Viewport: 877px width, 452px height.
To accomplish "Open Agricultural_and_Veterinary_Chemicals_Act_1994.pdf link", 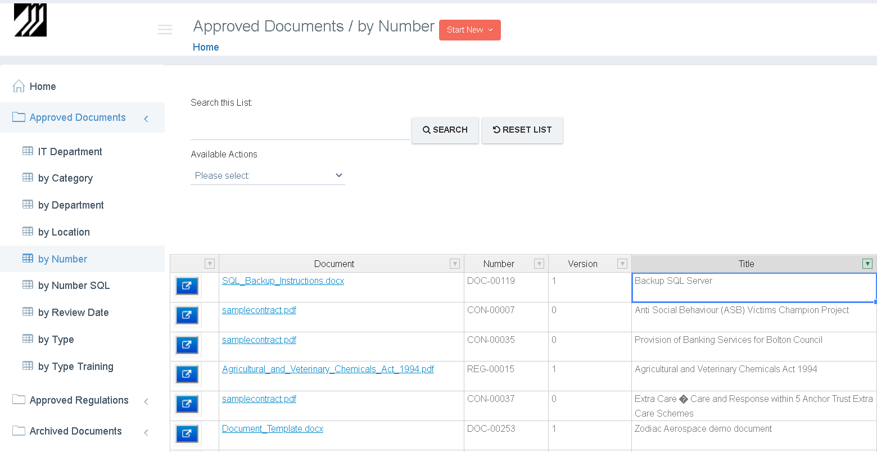I will (x=328, y=369).
